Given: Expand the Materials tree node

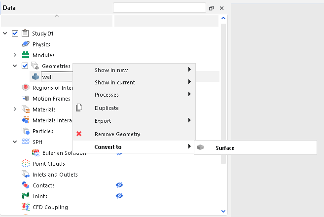Looking at the screenshot, I should [x=15, y=109].
